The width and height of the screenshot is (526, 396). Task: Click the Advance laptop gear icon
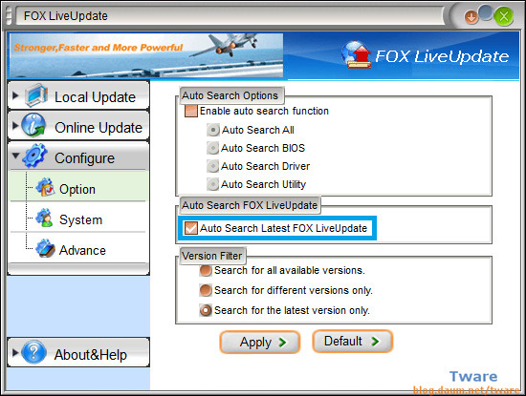coord(45,248)
